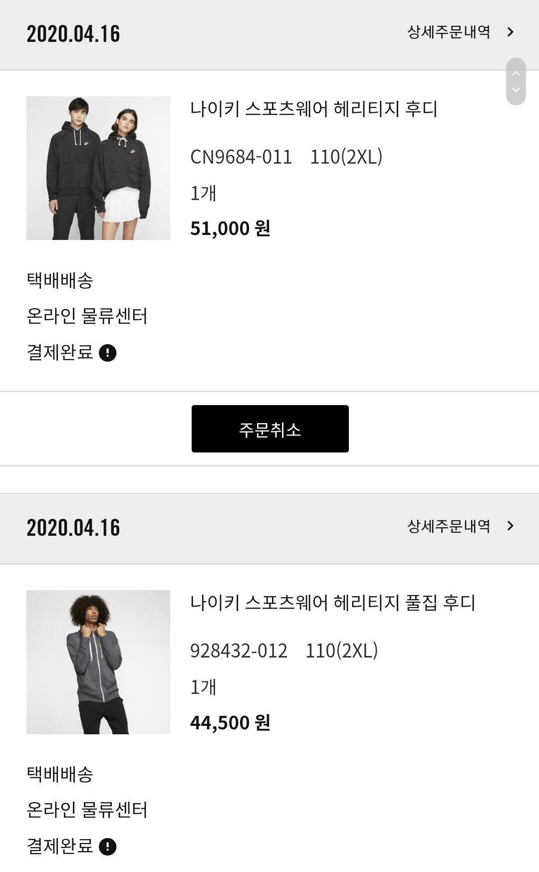Viewport: 539px width, 872px height.
Task: Expand order details arrow for 928432-012 order
Action: (510, 526)
